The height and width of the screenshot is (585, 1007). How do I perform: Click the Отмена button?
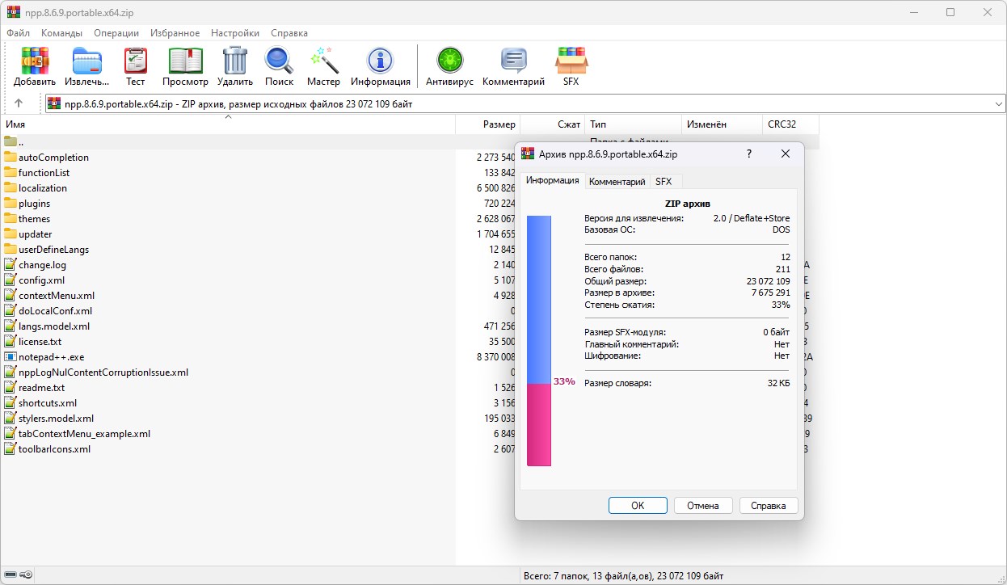703,506
